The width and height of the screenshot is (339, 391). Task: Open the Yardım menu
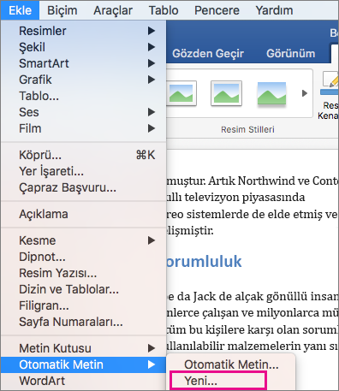tap(274, 10)
